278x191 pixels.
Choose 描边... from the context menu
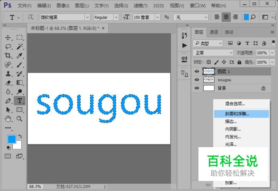[241, 121]
